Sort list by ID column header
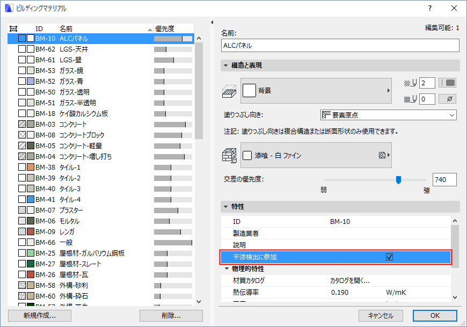Viewport: 467px width, 327px height. click(46, 28)
